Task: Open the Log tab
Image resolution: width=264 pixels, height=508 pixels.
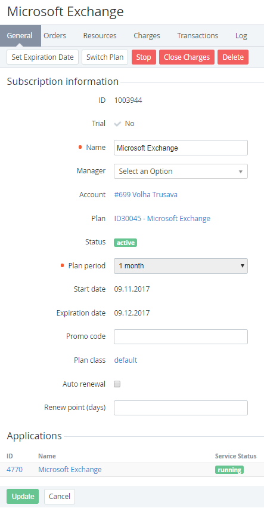Action: click(x=241, y=36)
